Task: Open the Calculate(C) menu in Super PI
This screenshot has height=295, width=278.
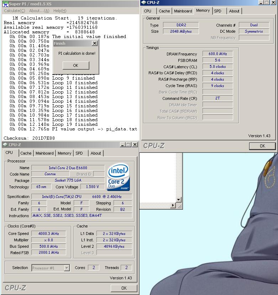Action: point(15,11)
